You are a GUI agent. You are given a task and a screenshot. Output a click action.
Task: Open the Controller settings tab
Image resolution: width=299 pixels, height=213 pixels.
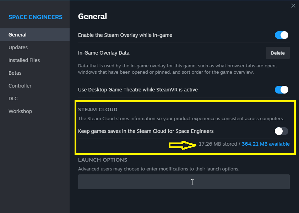tap(20, 86)
